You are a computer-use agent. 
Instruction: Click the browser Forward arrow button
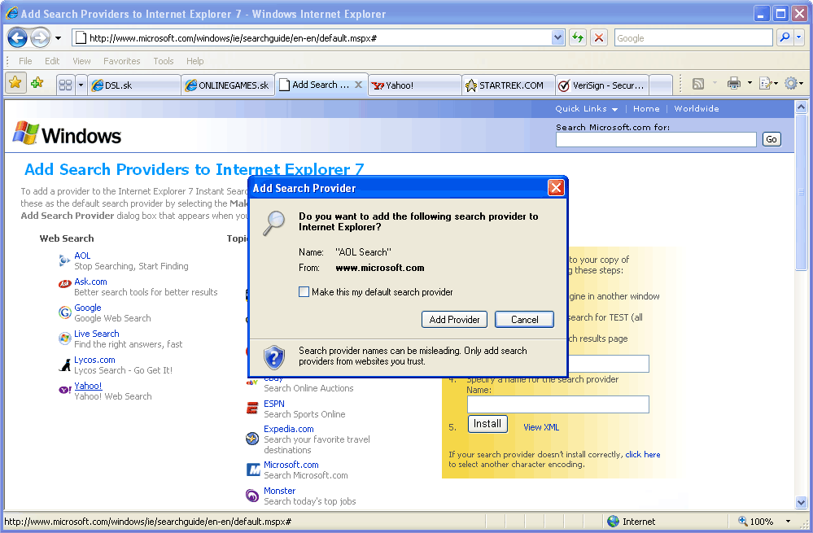[40, 37]
